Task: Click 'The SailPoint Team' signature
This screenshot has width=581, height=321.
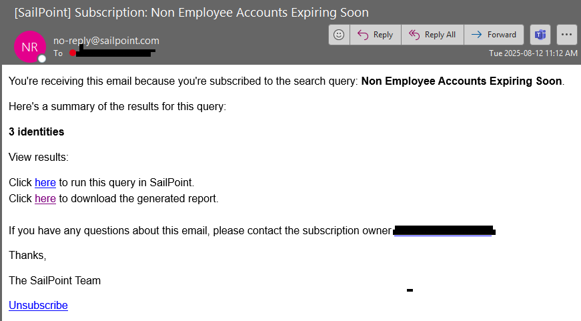Action: pos(55,280)
